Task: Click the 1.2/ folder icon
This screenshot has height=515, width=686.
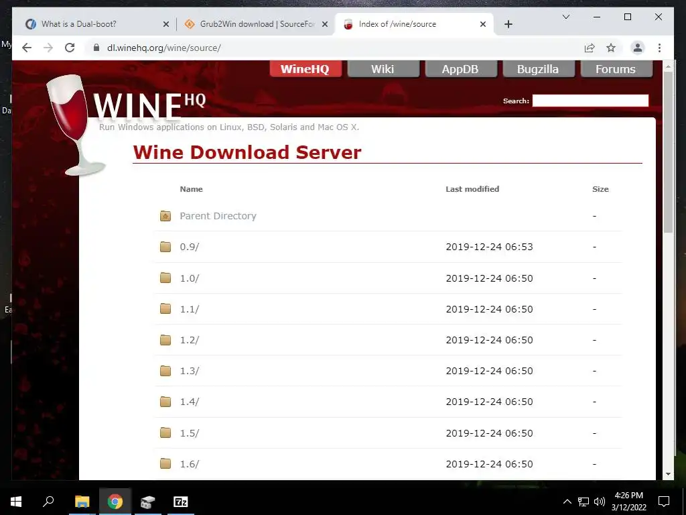Action: (x=165, y=340)
